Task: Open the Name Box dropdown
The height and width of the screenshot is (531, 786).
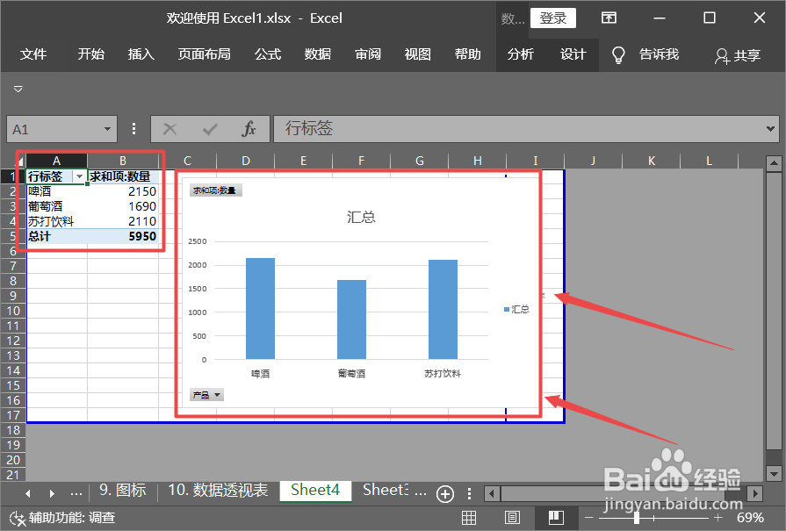Action: click(x=107, y=129)
